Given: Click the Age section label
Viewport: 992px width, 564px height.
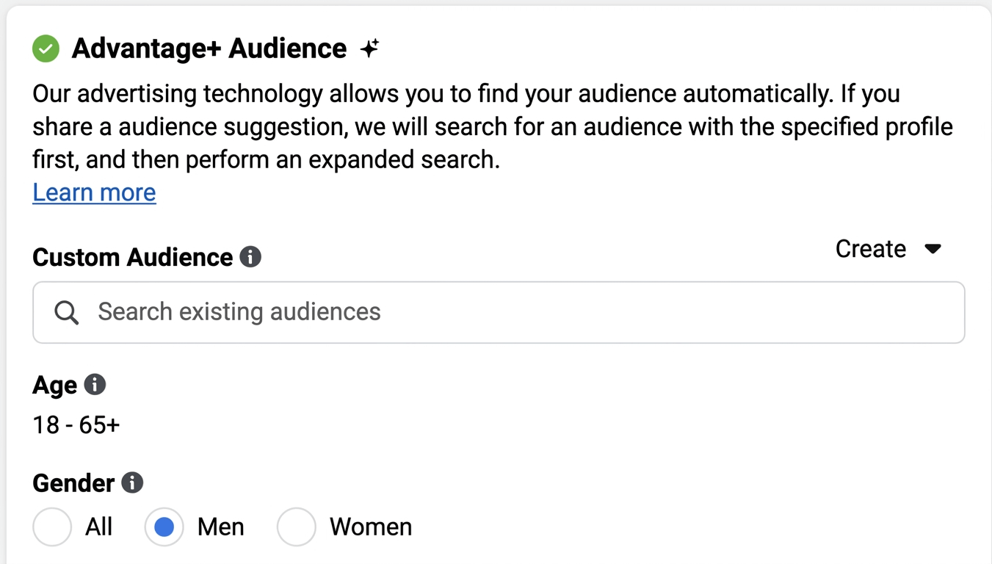Looking at the screenshot, I should point(55,386).
